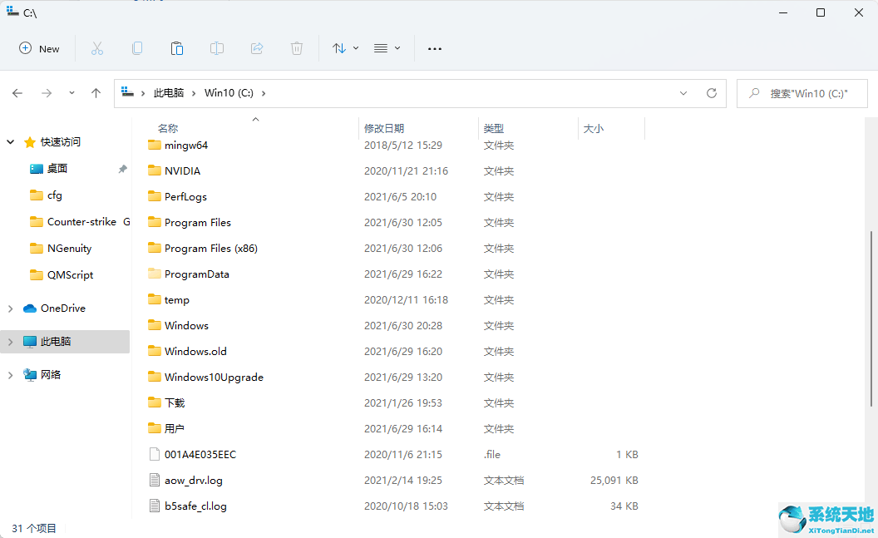Expand the 此电脑 tree node
The height and width of the screenshot is (538, 878).
(10, 342)
